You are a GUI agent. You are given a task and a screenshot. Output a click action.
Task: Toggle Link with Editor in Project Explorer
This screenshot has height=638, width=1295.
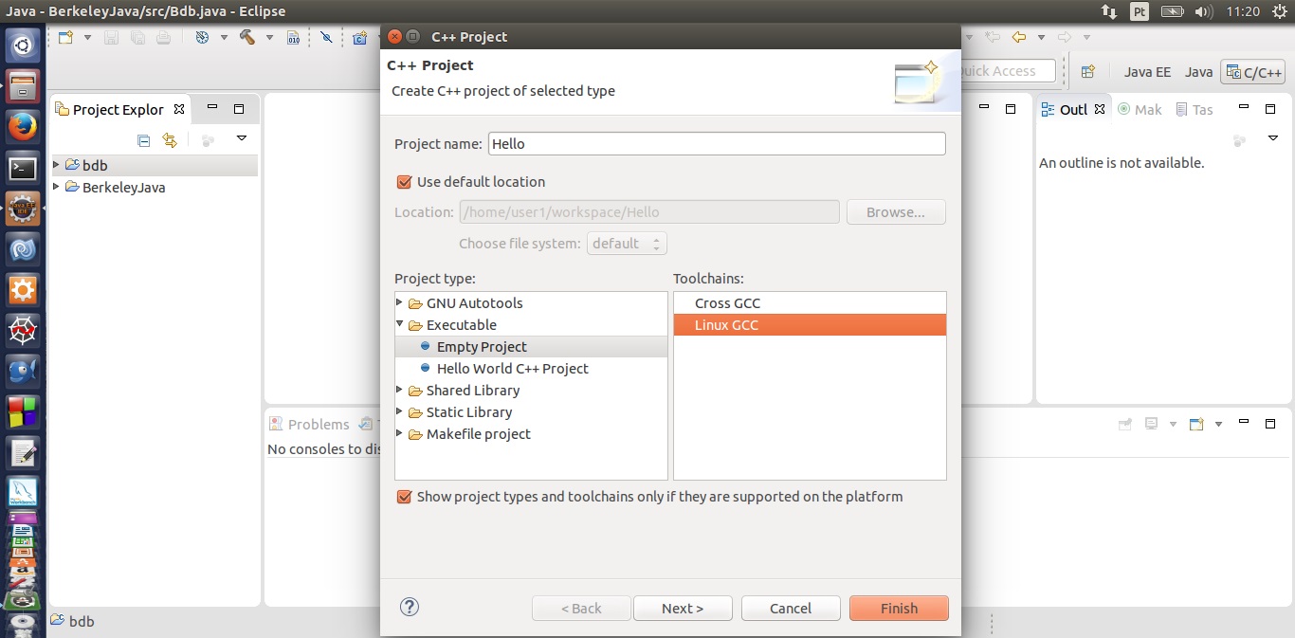tap(170, 140)
